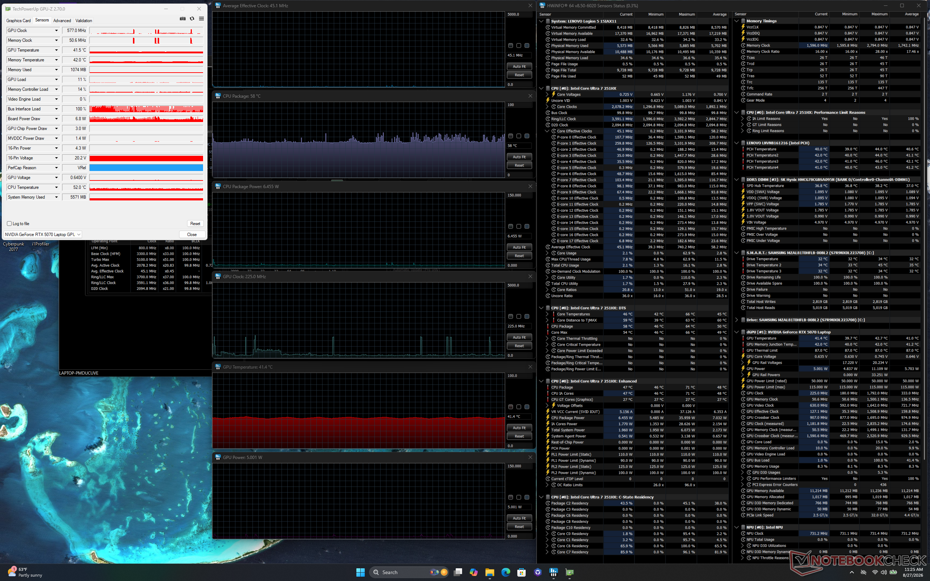Click Auto Fit in Average Effective Clock graph
Viewport: 930px width, 581px height.
pyautogui.click(x=519, y=66)
